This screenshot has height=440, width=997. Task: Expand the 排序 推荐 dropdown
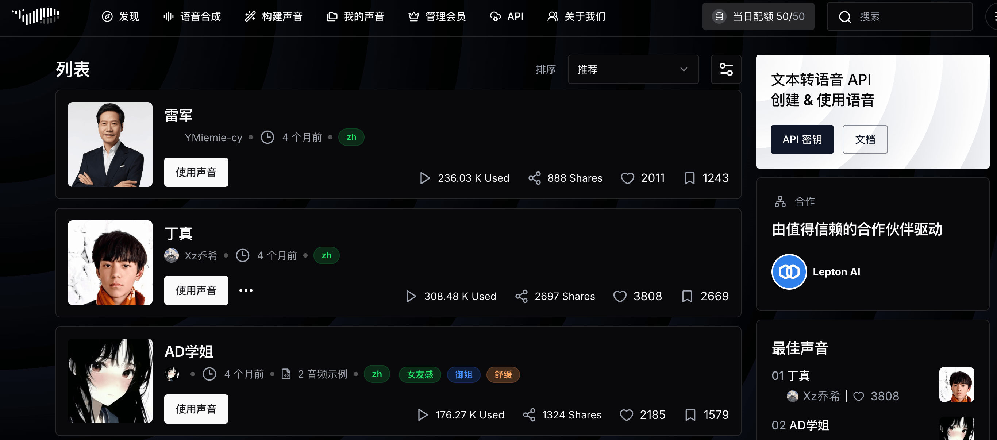coord(630,69)
